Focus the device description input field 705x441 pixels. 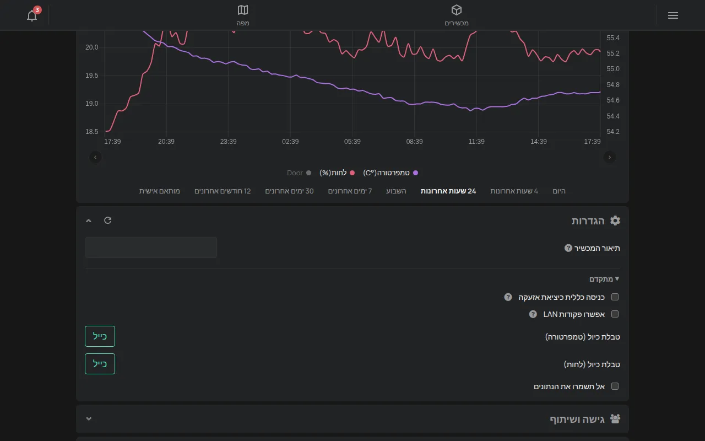tap(151, 248)
